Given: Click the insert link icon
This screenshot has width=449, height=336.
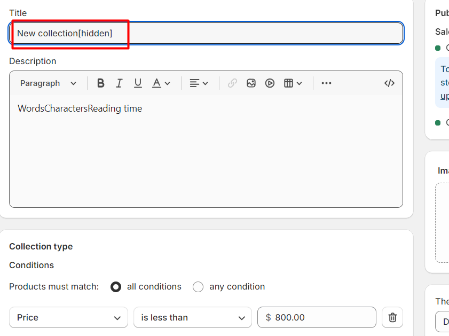Looking at the screenshot, I should tap(232, 83).
